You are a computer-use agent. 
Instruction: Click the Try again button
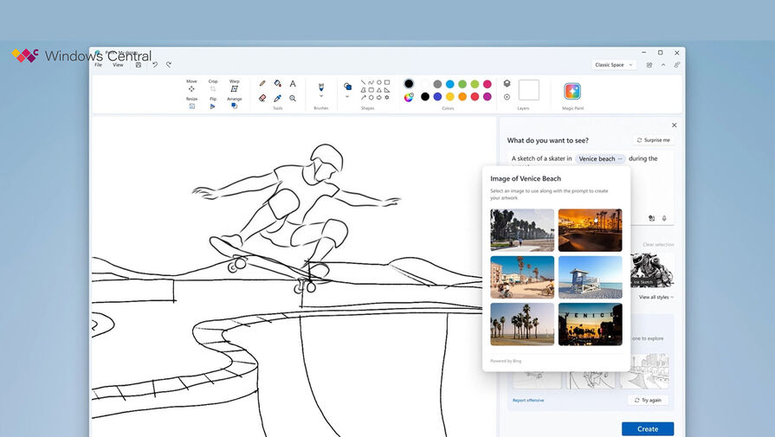pyautogui.click(x=648, y=400)
